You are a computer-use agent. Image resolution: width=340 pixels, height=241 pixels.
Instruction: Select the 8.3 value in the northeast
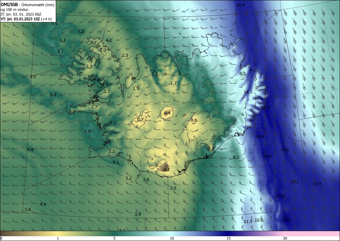(242, 74)
